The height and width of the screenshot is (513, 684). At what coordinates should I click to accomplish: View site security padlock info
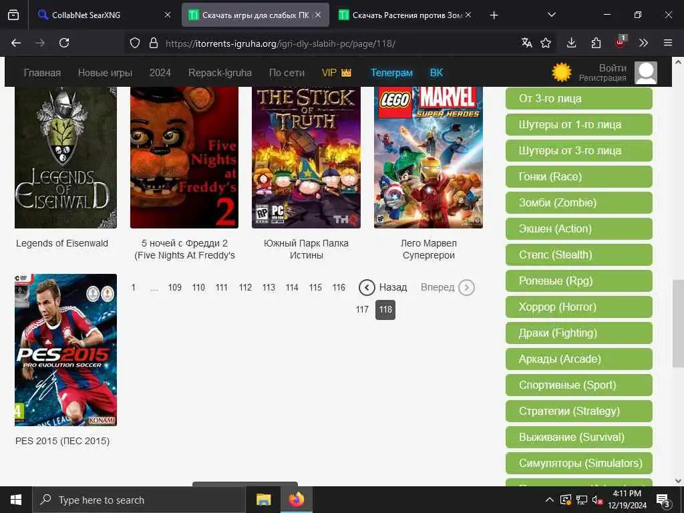(x=153, y=43)
